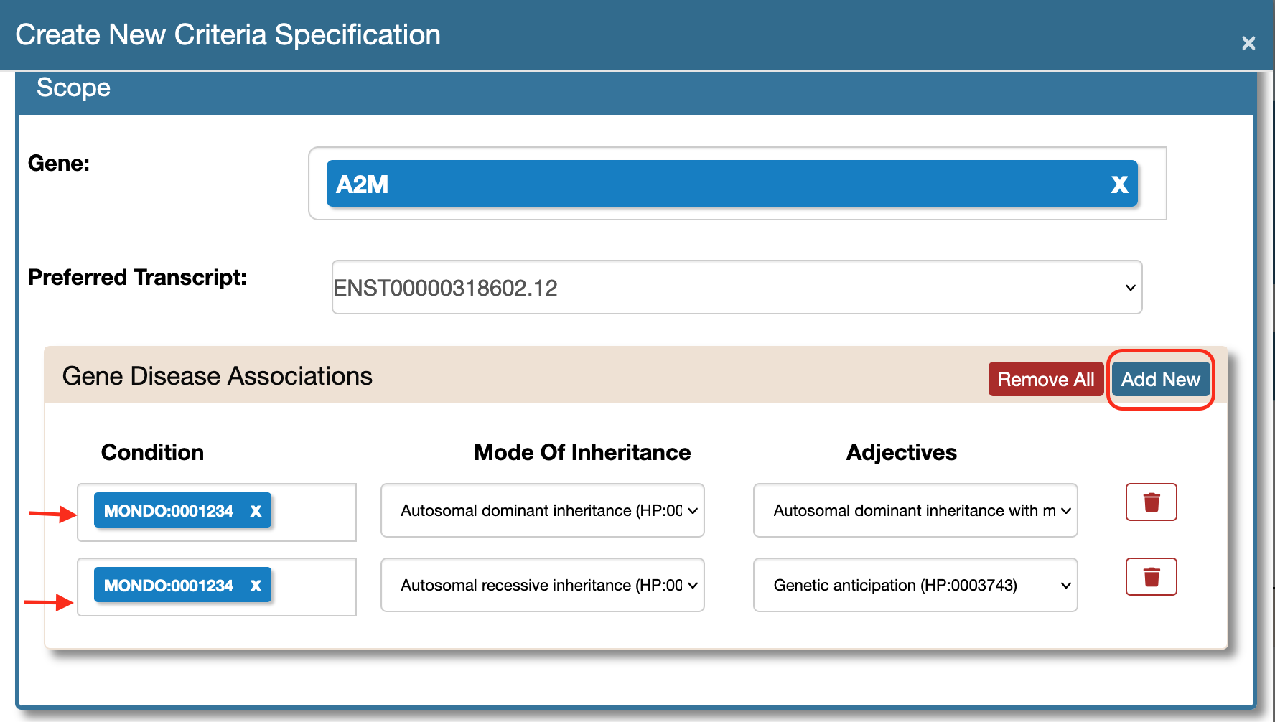Screen dimensions: 1275x722
Task: Remove MONDO:0001234 from the dominant inheritance row
Action: [256, 511]
